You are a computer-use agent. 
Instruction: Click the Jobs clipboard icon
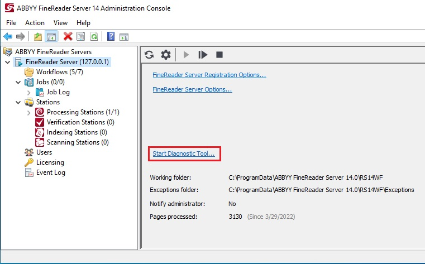(x=29, y=82)
